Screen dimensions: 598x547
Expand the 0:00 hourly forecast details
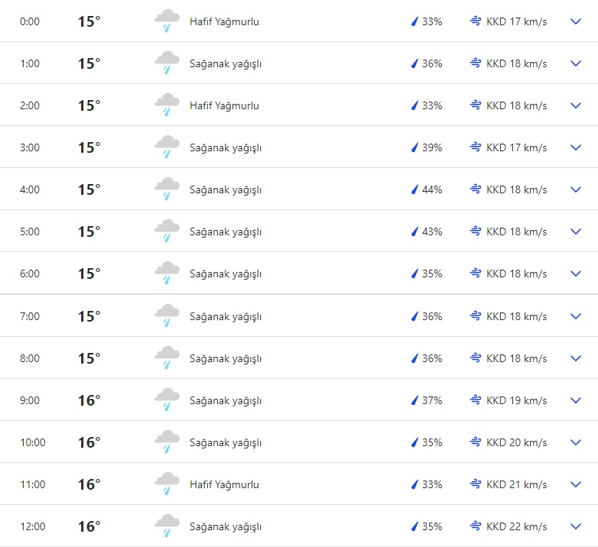click(576, 21)
